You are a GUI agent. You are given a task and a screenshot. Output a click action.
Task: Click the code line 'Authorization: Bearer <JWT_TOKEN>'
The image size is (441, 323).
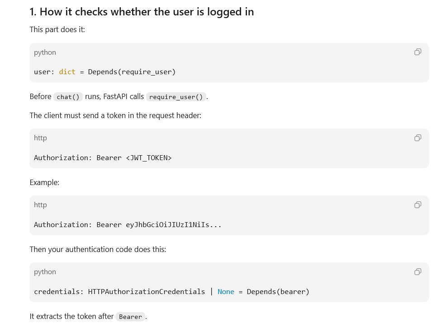click(103, 158)
